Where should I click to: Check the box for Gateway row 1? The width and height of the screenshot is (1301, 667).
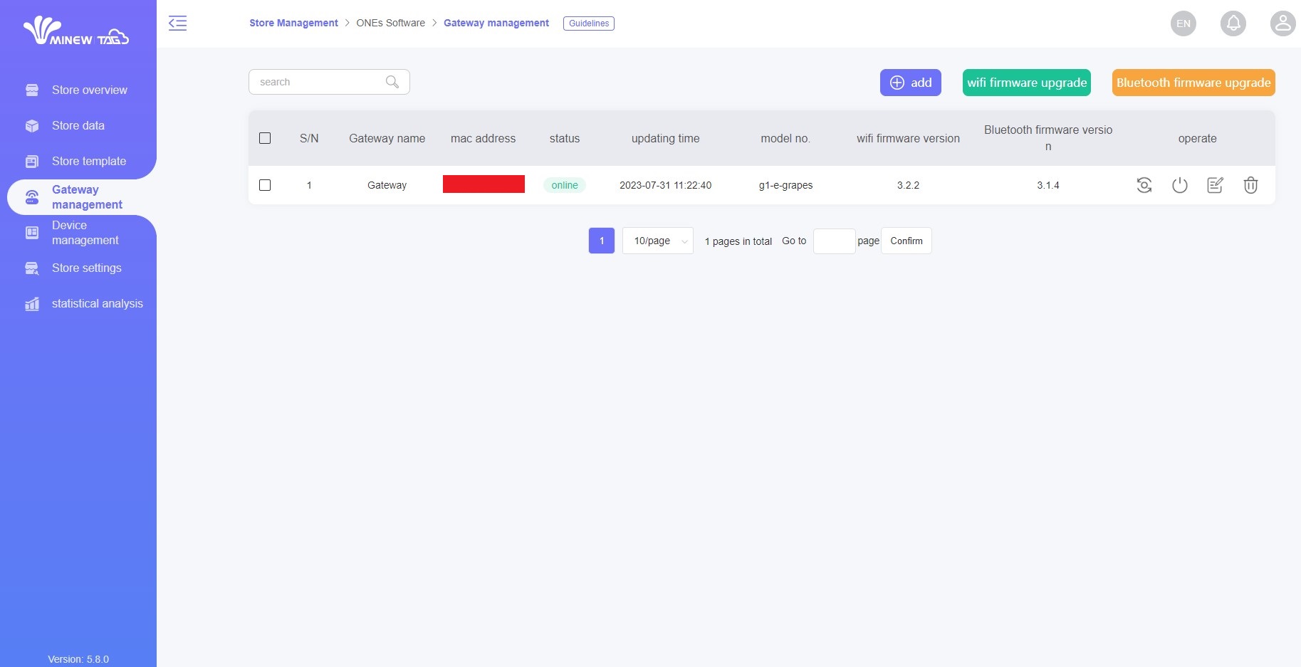click(x=265, y=185)
